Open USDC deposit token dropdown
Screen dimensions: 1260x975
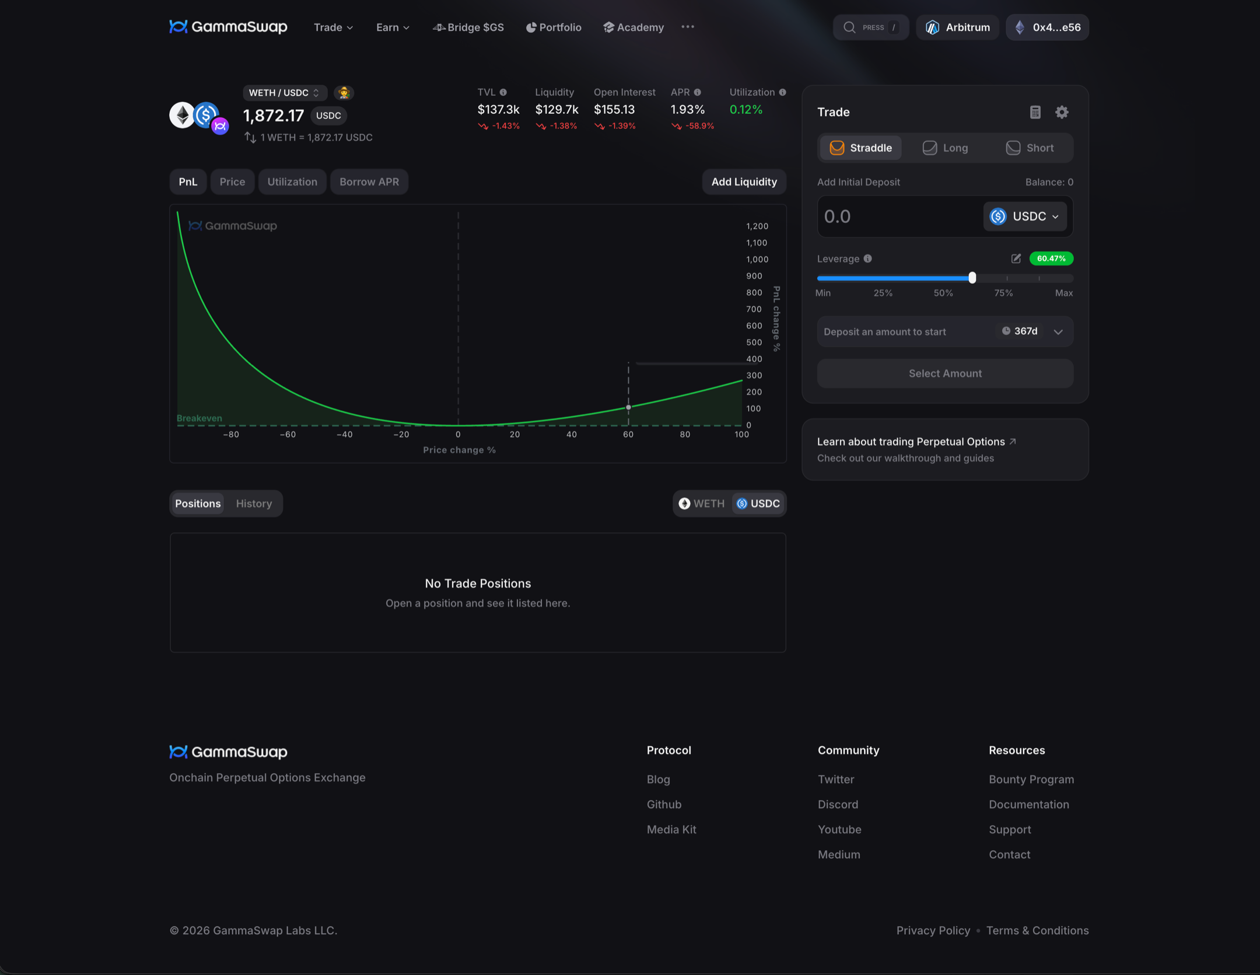(x=1024, y=216)
